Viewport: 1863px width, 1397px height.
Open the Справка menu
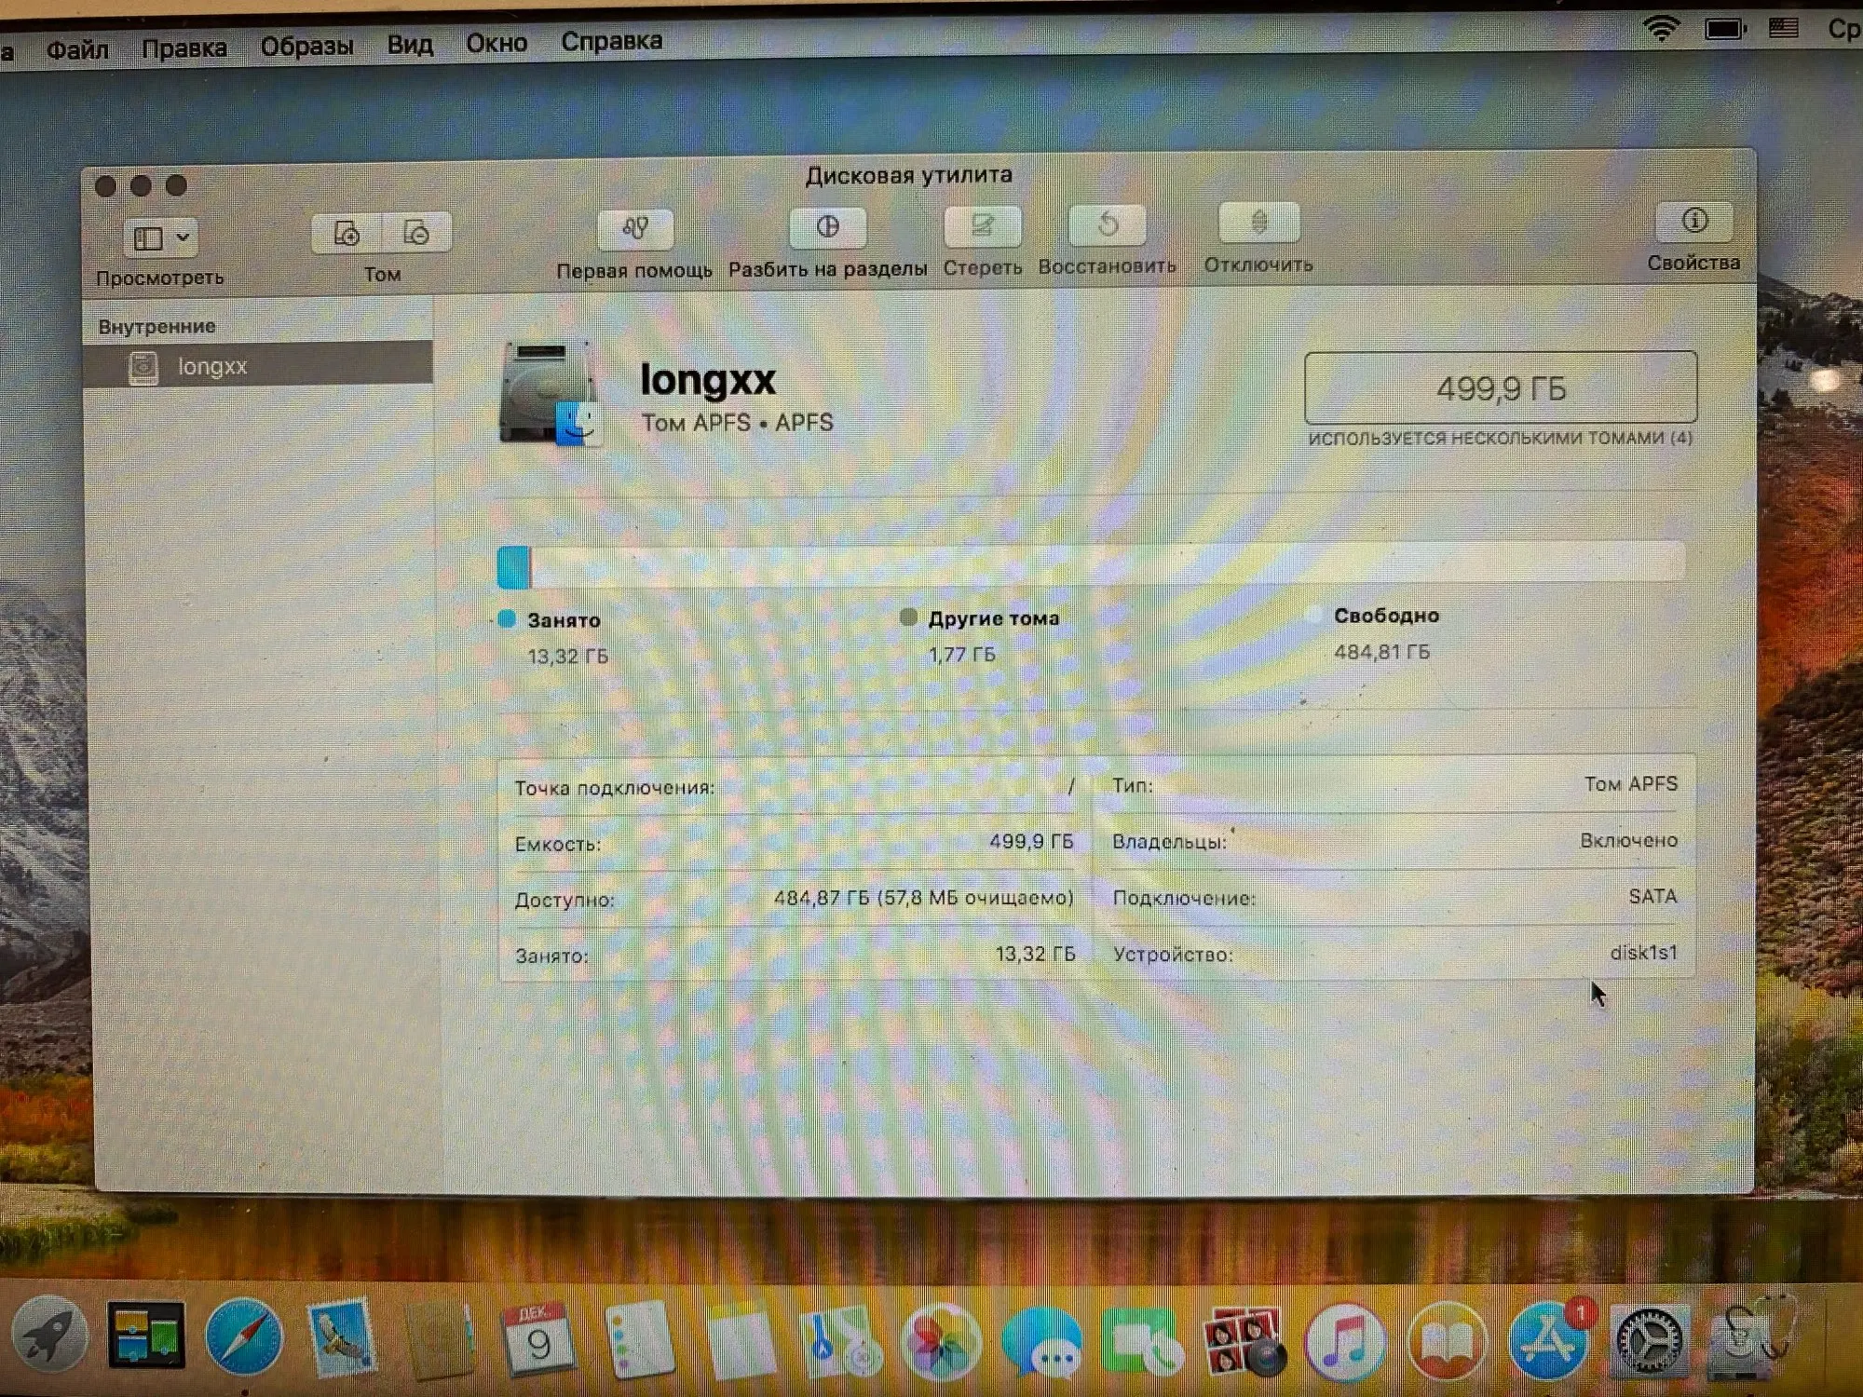611,41
